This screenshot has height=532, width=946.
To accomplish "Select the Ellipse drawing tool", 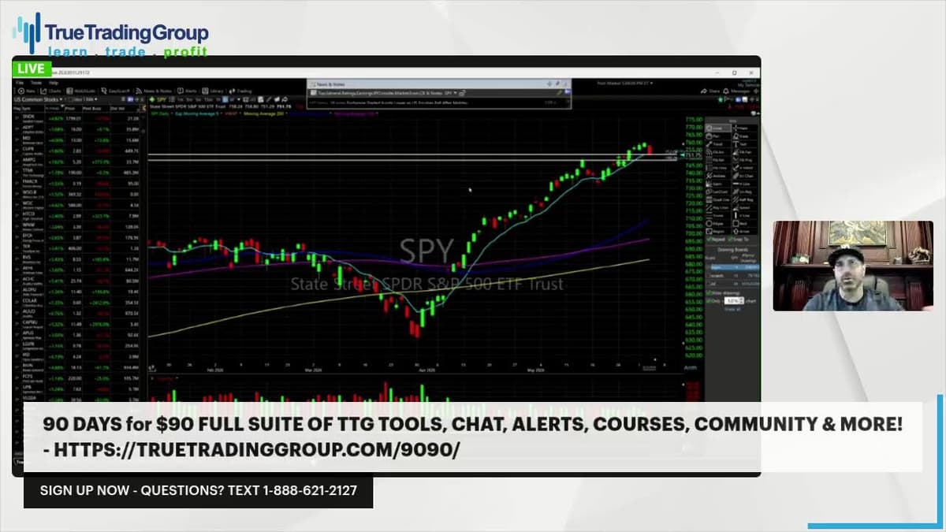I will coord(717,223).
